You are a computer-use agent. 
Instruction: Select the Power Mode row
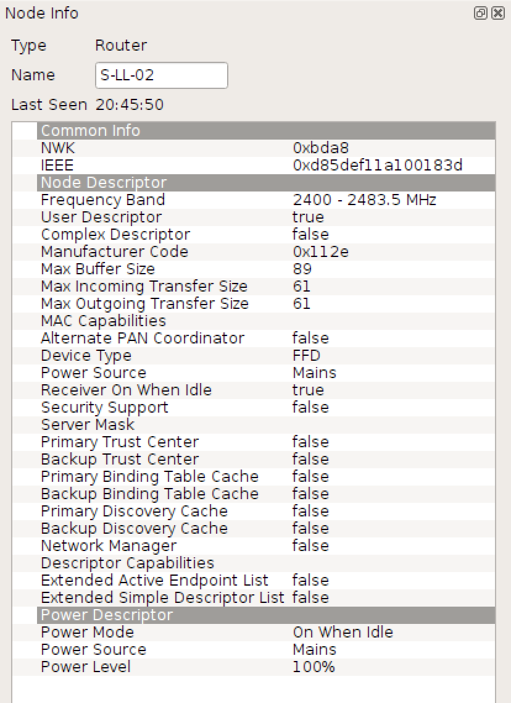point(185,632)
